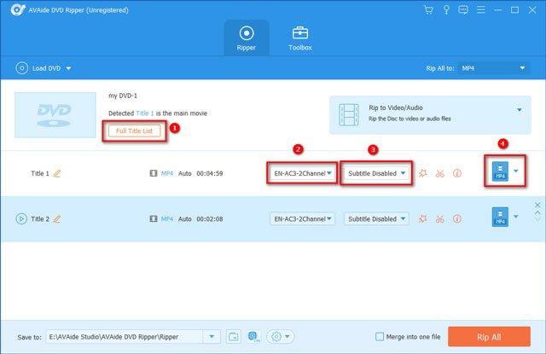The image size is (546, 354).
Task: Open Title 1 Subtitle Disabled dropdown
Action: tap(376, 173)
